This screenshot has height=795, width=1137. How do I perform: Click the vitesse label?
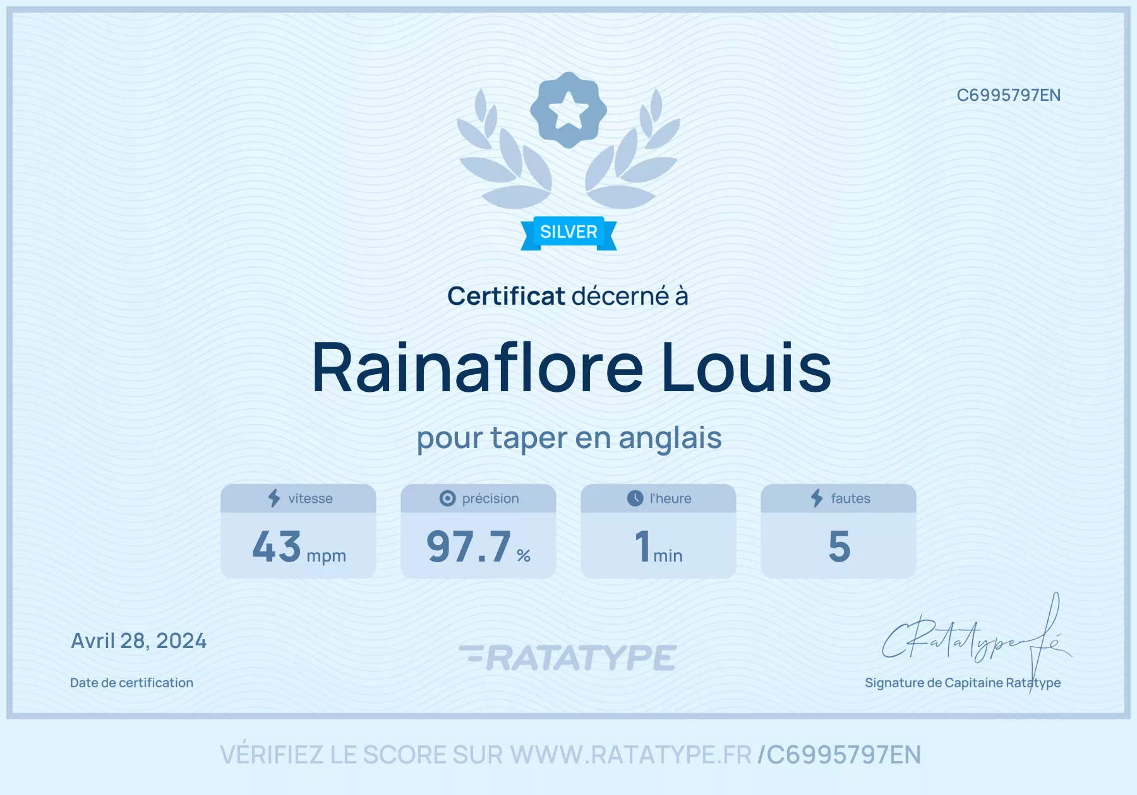(x=310, y=498)
